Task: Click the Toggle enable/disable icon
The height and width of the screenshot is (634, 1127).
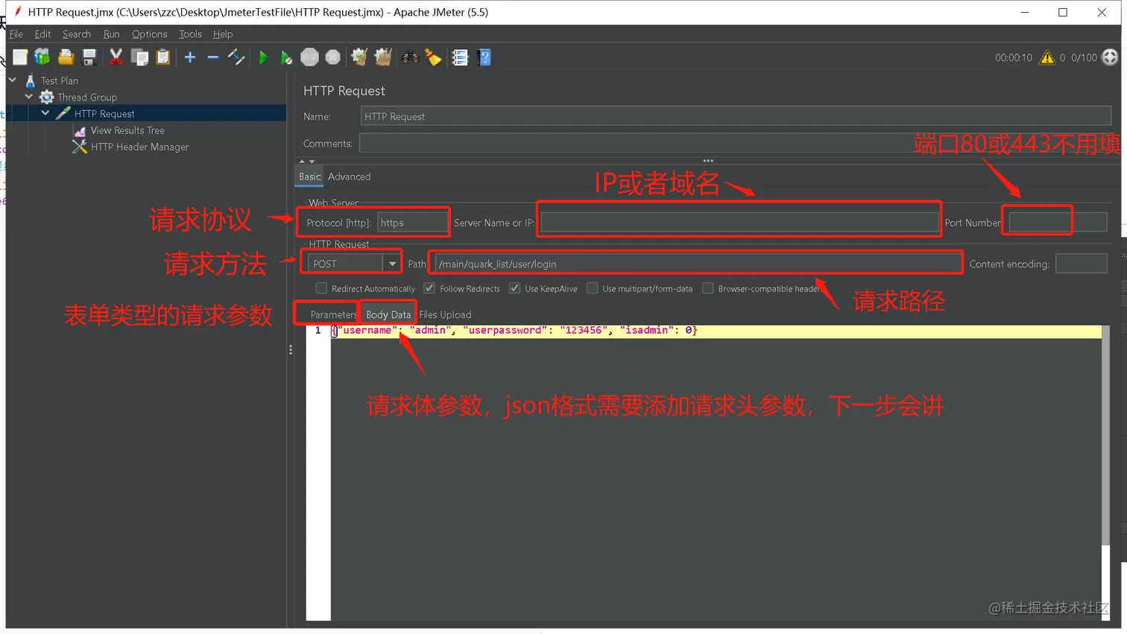Action: [x=236, y=57]
